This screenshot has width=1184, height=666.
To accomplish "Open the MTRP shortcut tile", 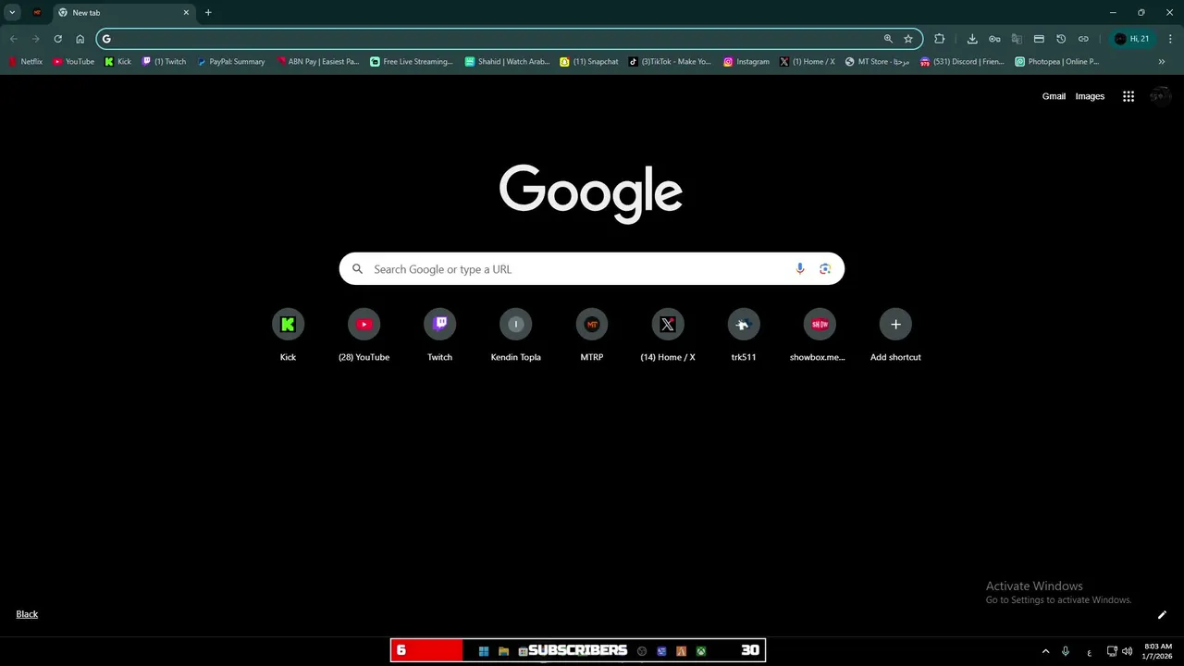I will coord(591,336).
